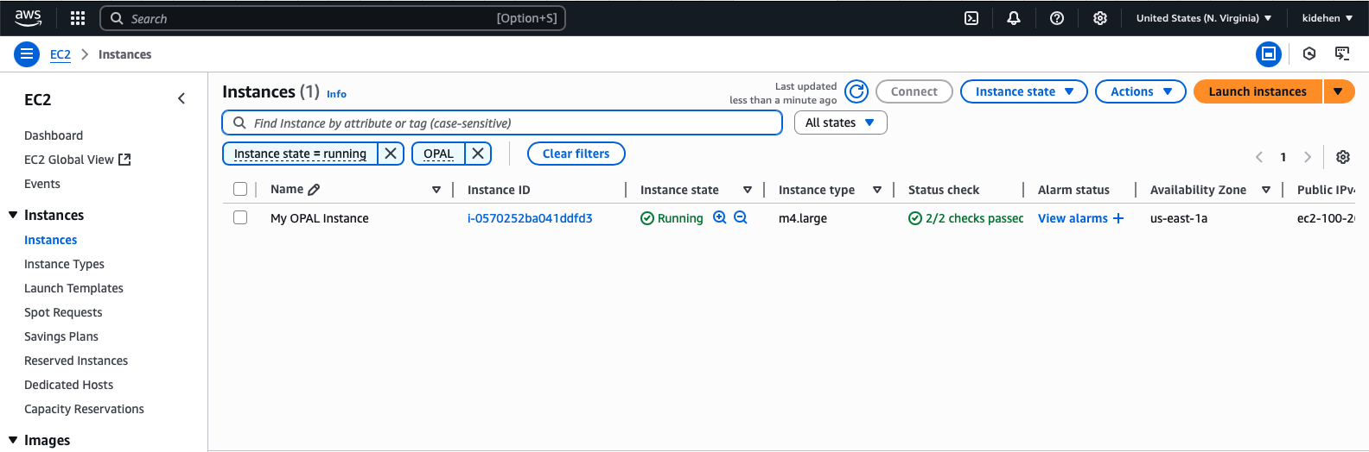
Task: Add an alarm with the plus icon
Action: (x=1118, y=218)
